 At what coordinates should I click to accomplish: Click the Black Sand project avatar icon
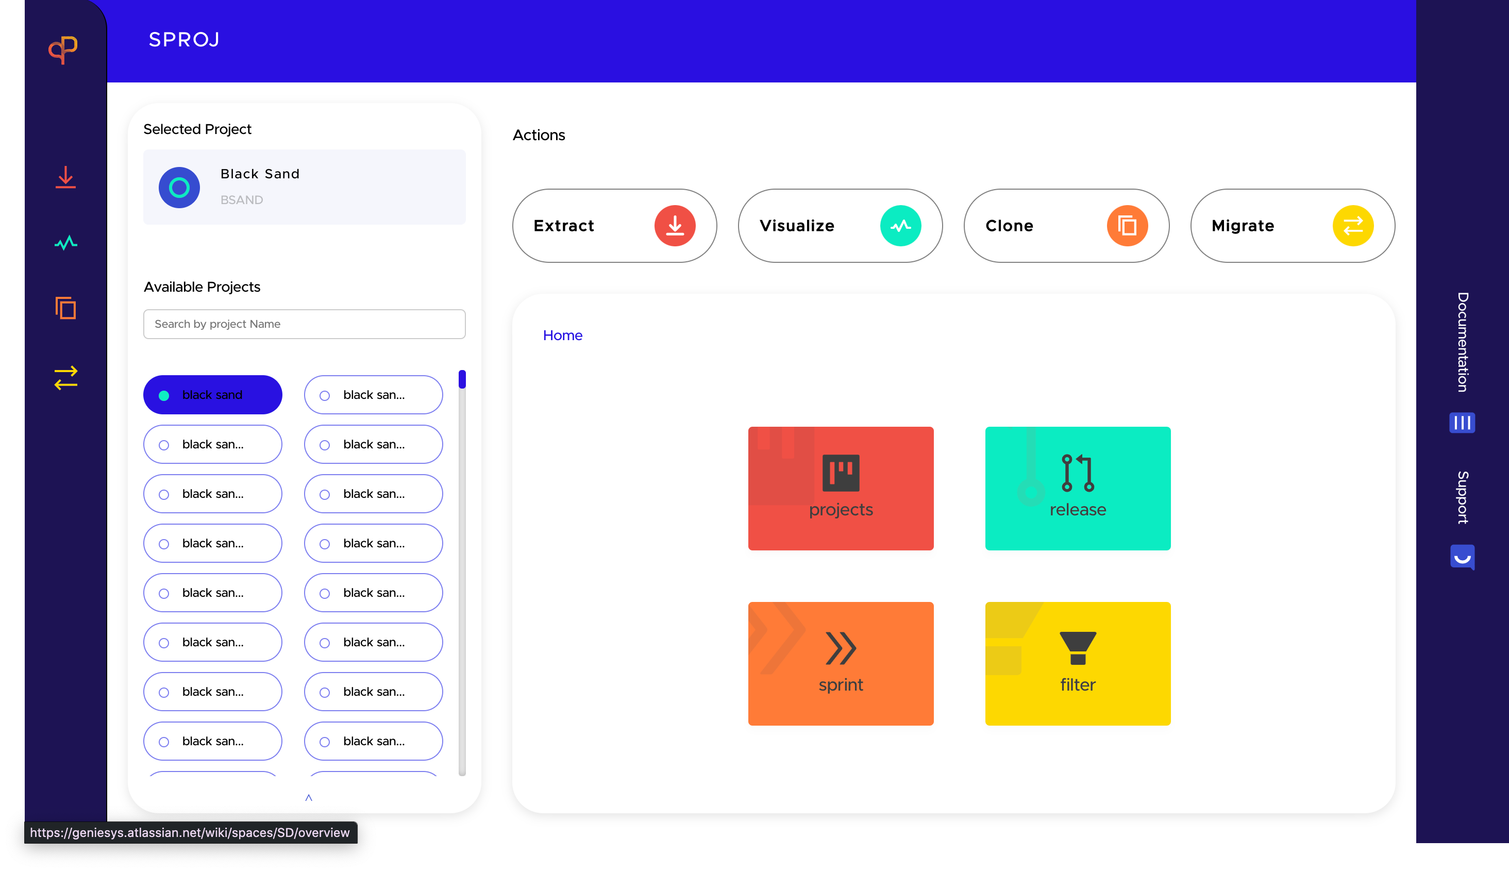click(x=179, y=188)
